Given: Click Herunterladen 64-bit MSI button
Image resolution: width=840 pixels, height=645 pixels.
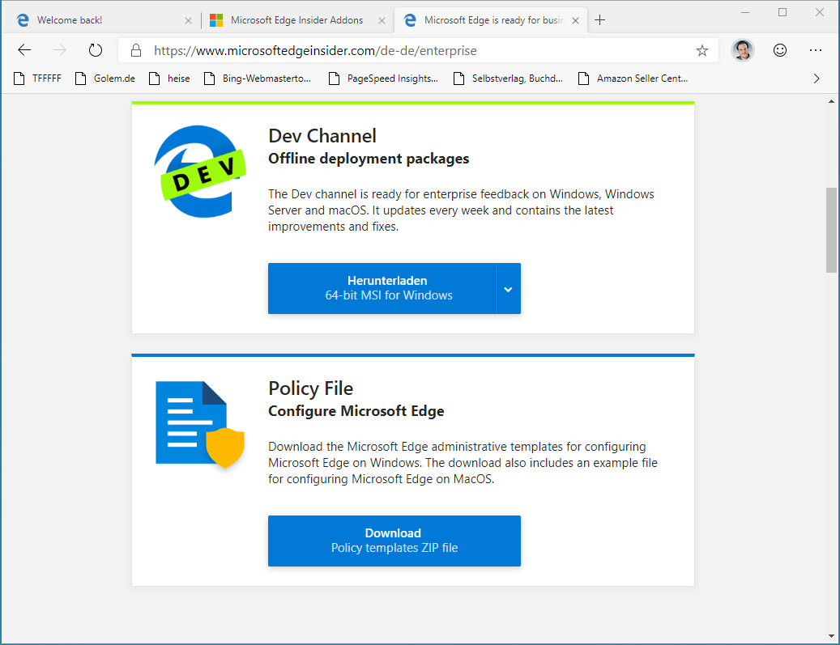Looking at the screenshot, I should click(382, 288).
